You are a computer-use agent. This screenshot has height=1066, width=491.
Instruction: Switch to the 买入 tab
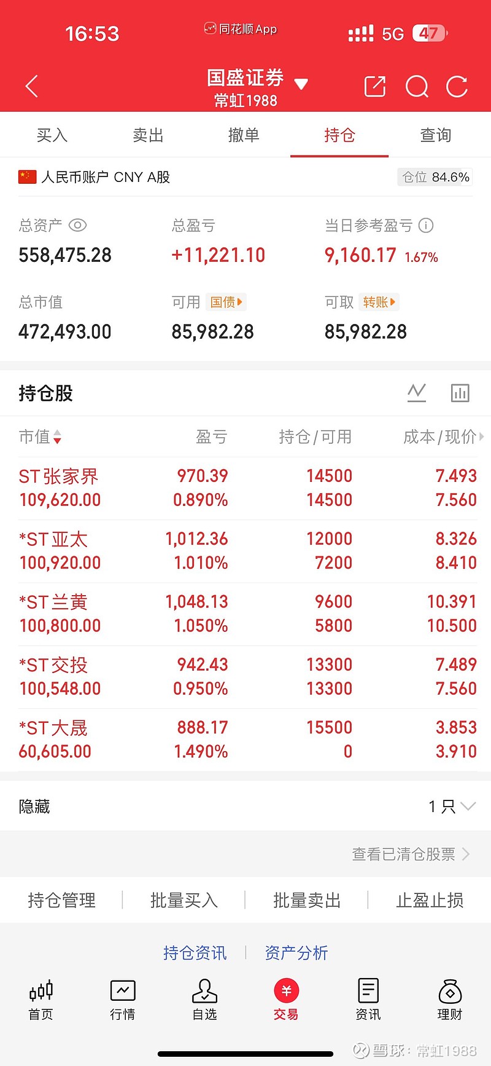(52, 135)
